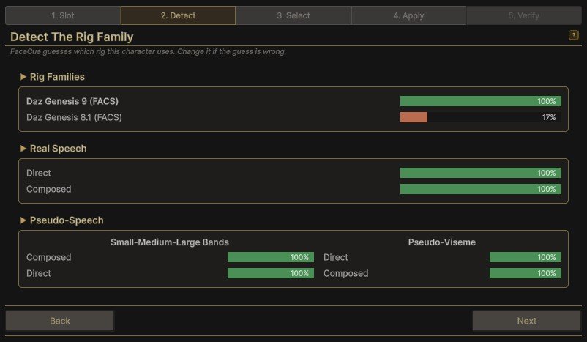
Task: Go to the 1. Slot step tab
Action: click(63, 15)
